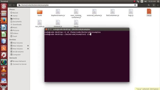Select the top.js file icon
Viewport: 160px width, 90px height.
point(76,22)
